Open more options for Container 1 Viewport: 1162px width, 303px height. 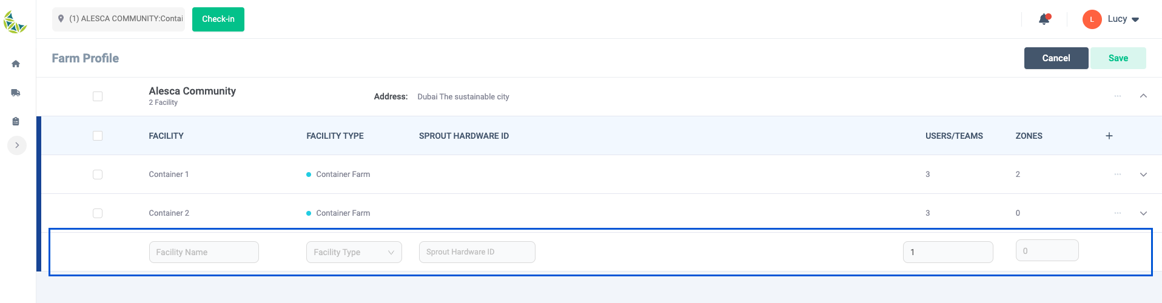tap(1118, 175)
